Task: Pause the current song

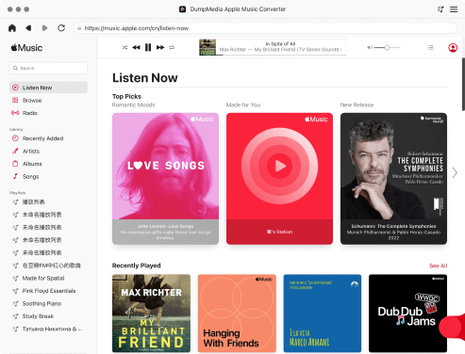Action: click(148, 47)
